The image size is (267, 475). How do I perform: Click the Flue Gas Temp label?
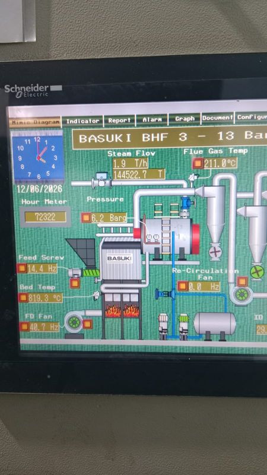(x=215, y=151)
